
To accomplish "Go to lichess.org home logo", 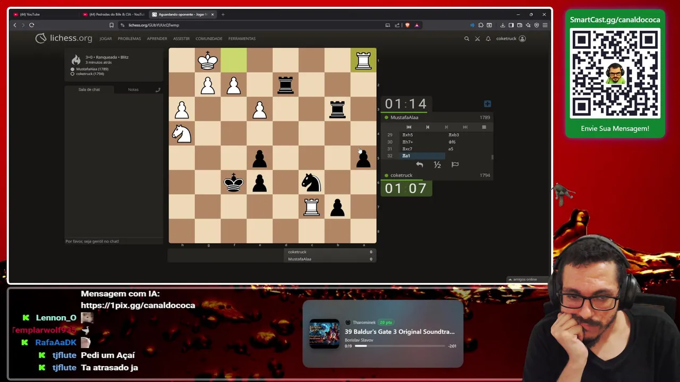I will (64, 38).
